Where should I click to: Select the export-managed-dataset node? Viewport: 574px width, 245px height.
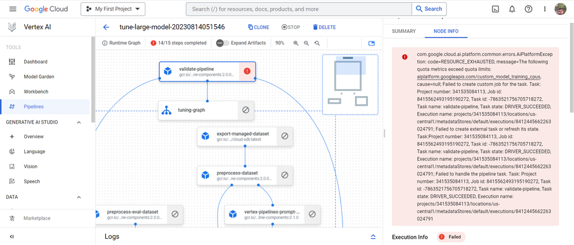[245, 136]
